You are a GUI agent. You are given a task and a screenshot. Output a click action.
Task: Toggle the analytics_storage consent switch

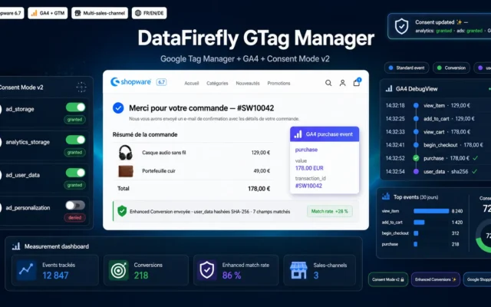tap(75, 140)
